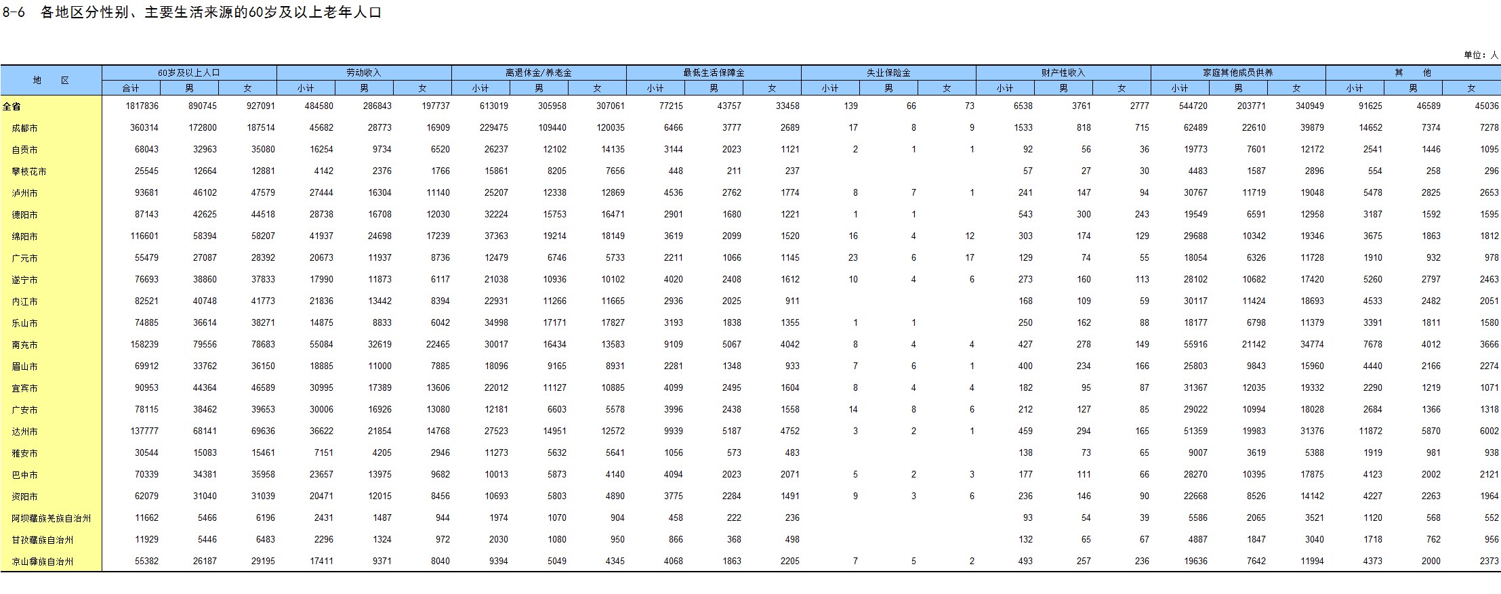The height and width of the screenshot is (594, 1501).
Task: Select the '财产性收入' group header
Action: [x=1063, y=72]
